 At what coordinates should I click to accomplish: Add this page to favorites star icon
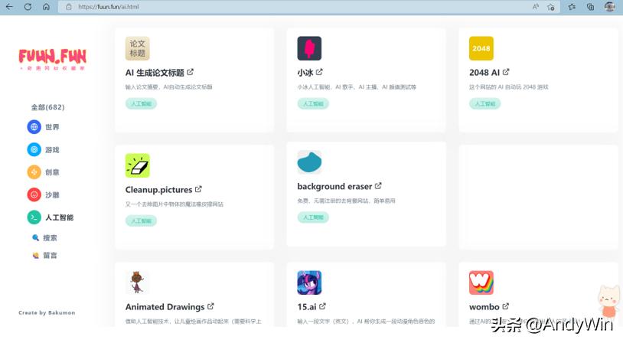(x=551, y=7)
